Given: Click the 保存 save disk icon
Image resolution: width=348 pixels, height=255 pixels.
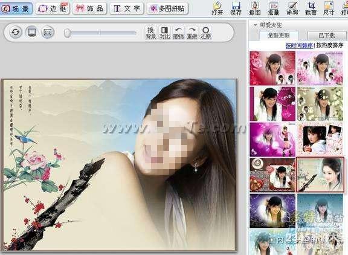Looking at the screenshot, I should [x=236, y=8].
